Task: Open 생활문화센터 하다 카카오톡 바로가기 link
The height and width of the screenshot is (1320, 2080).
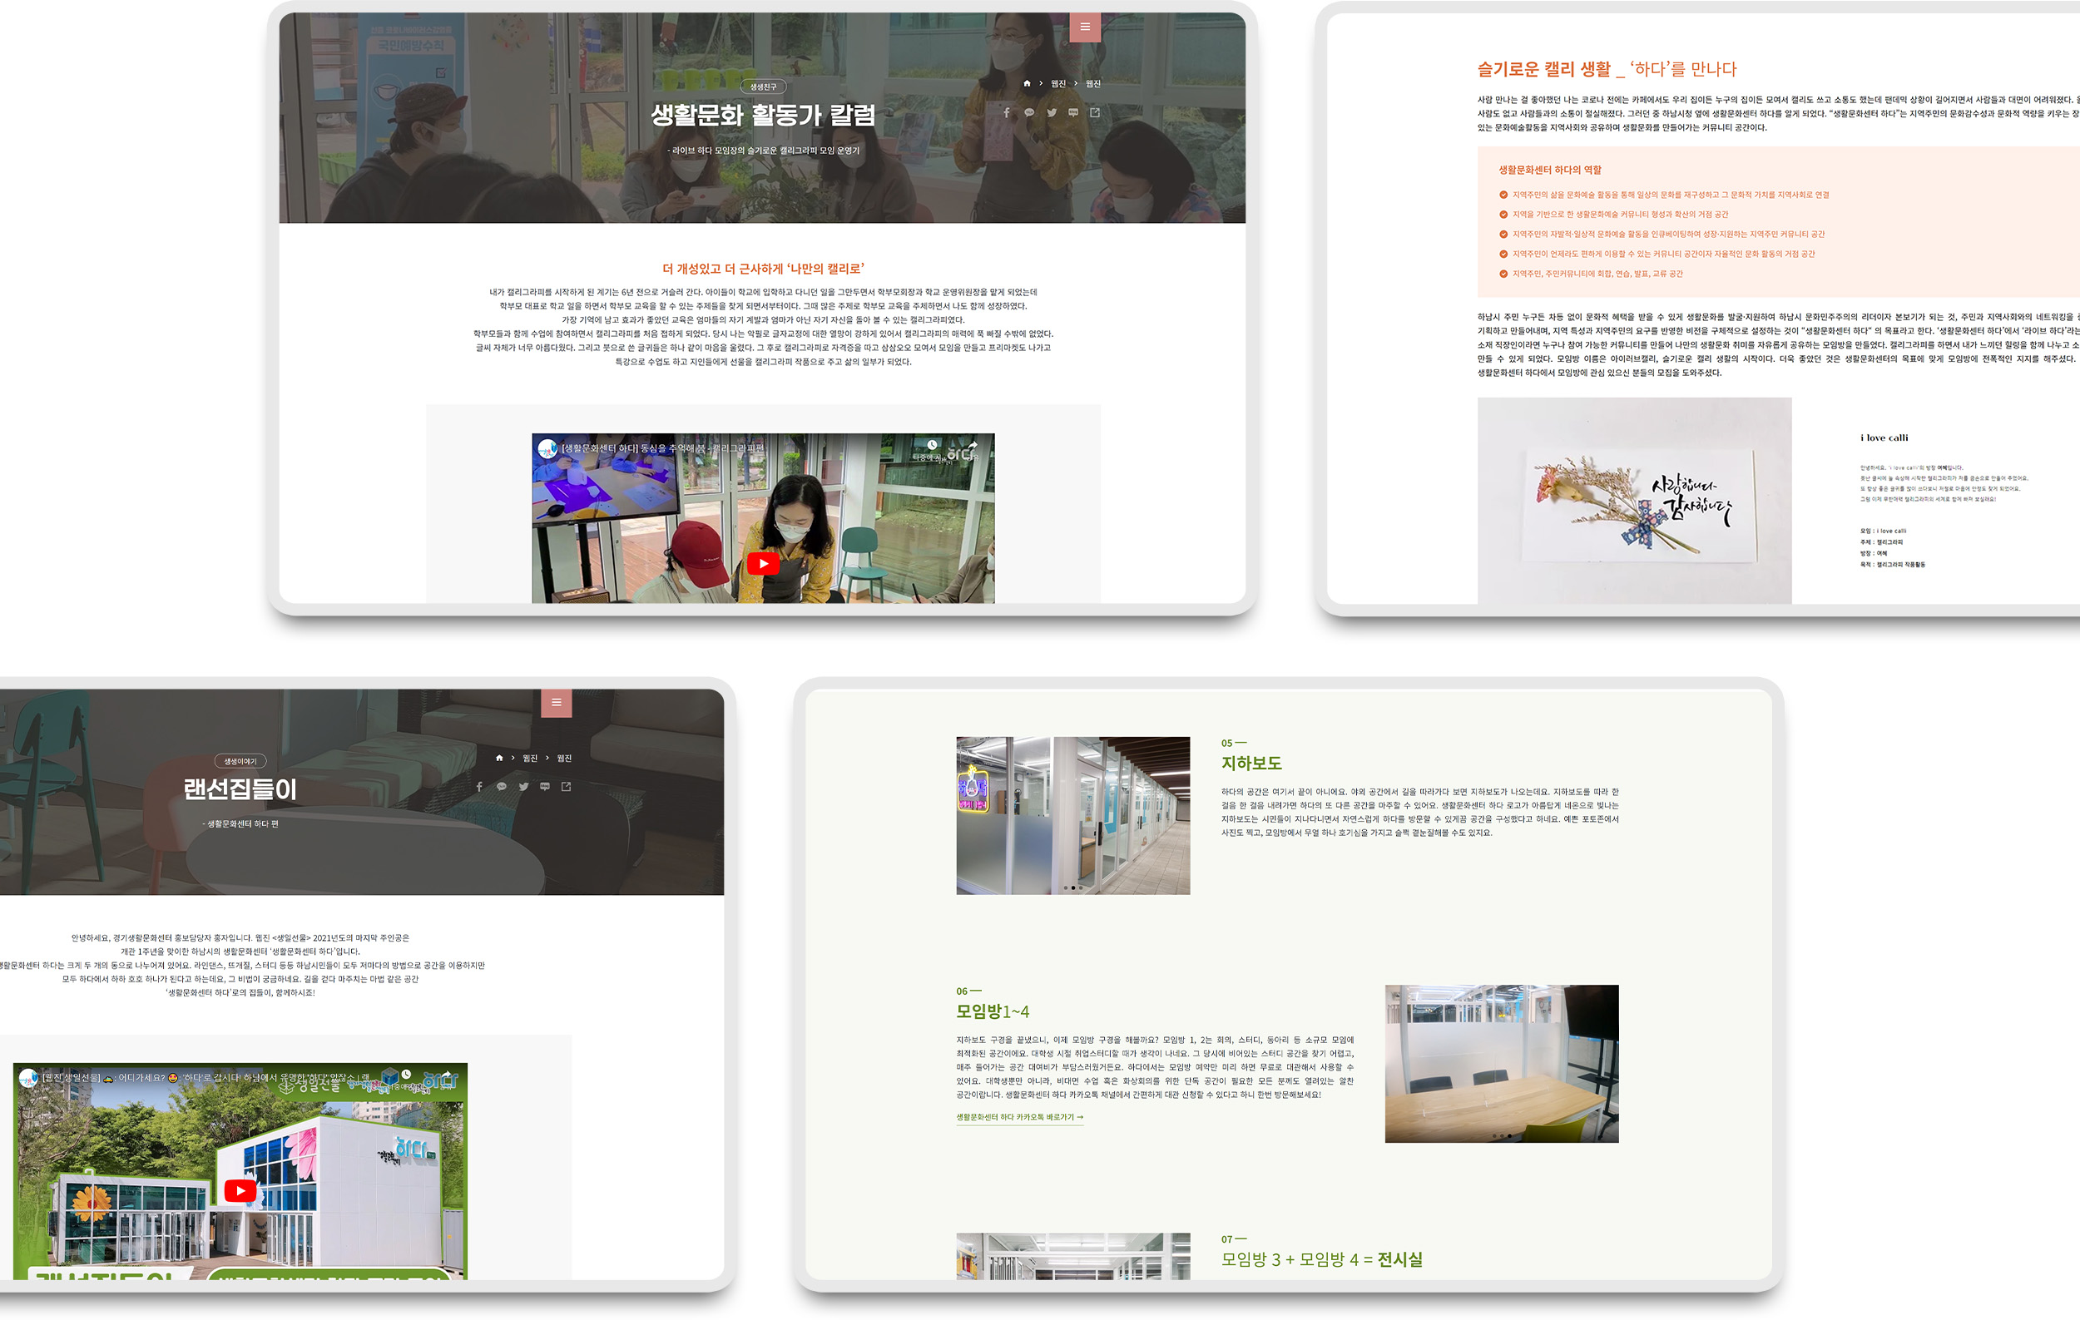Action: tap(1019, 1117)
